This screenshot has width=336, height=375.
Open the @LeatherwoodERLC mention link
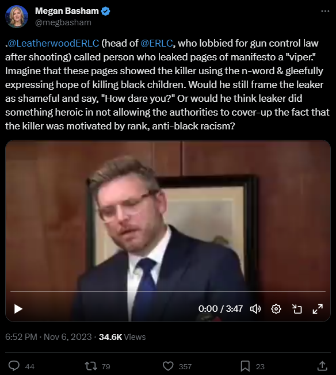click(x=52, y=43)
